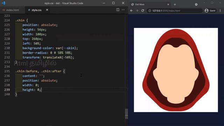Maximize the browser window
Screen dimensions: 224x126
pos(212,3)
